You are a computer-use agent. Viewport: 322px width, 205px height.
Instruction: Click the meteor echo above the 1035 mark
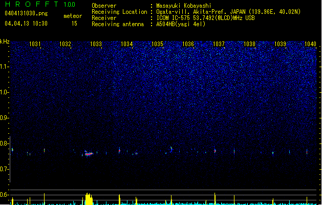171,149
